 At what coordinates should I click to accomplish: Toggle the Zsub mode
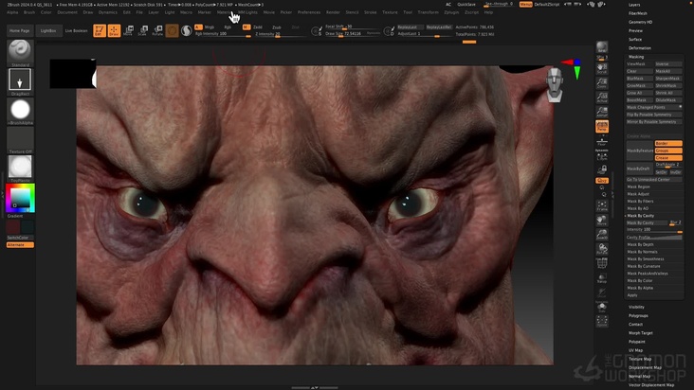pos(277,27)
